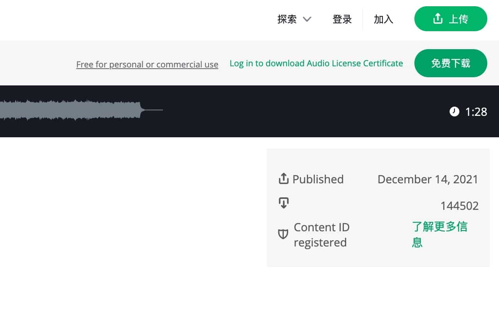Click the 1:28 duration label
This screenshot has width=499, height=312.
(476, 112)
